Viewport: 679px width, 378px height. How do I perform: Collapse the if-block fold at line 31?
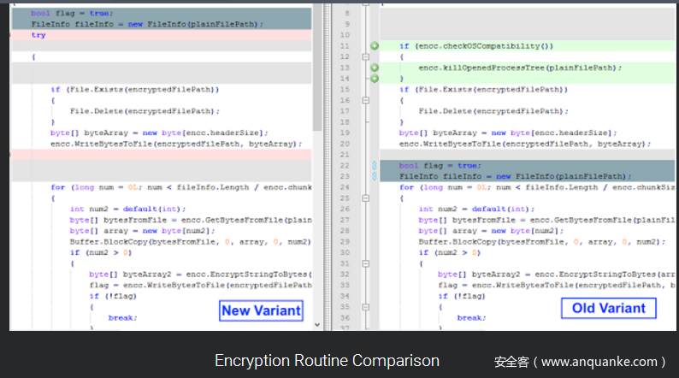365,263
